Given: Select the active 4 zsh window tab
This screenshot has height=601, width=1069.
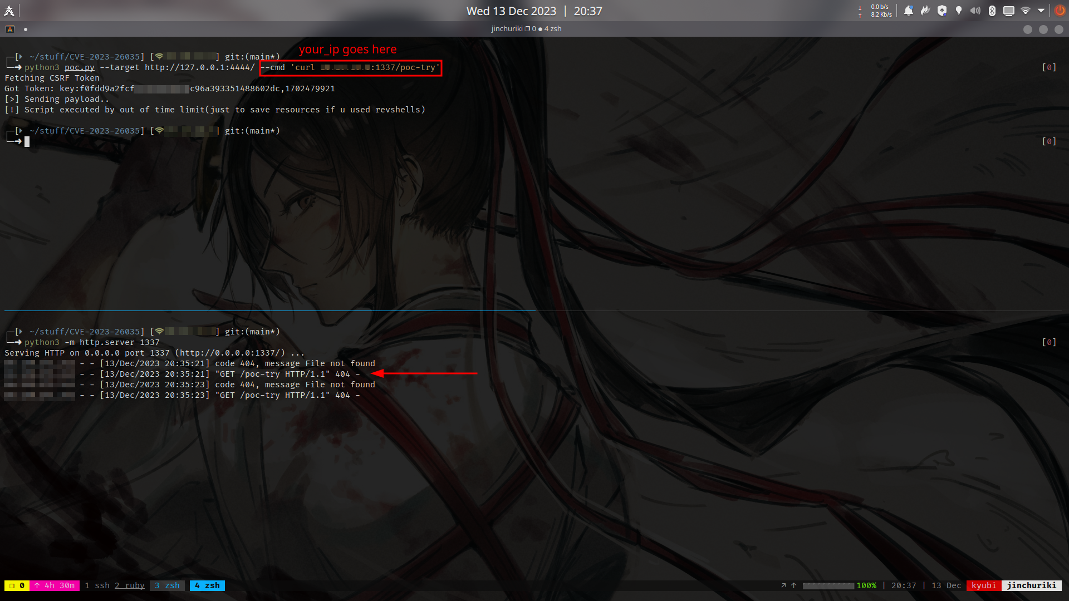Looking at the screenshot, I should (207, 585).
